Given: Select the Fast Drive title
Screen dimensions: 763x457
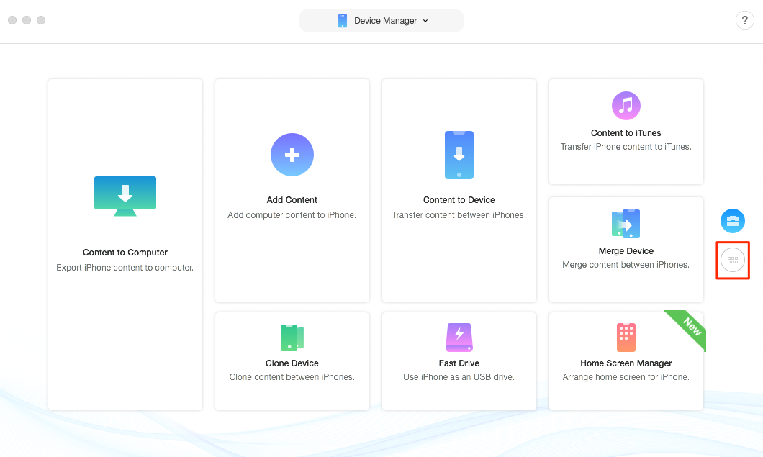Looking at the screenshot, I should tap(459, 363).
